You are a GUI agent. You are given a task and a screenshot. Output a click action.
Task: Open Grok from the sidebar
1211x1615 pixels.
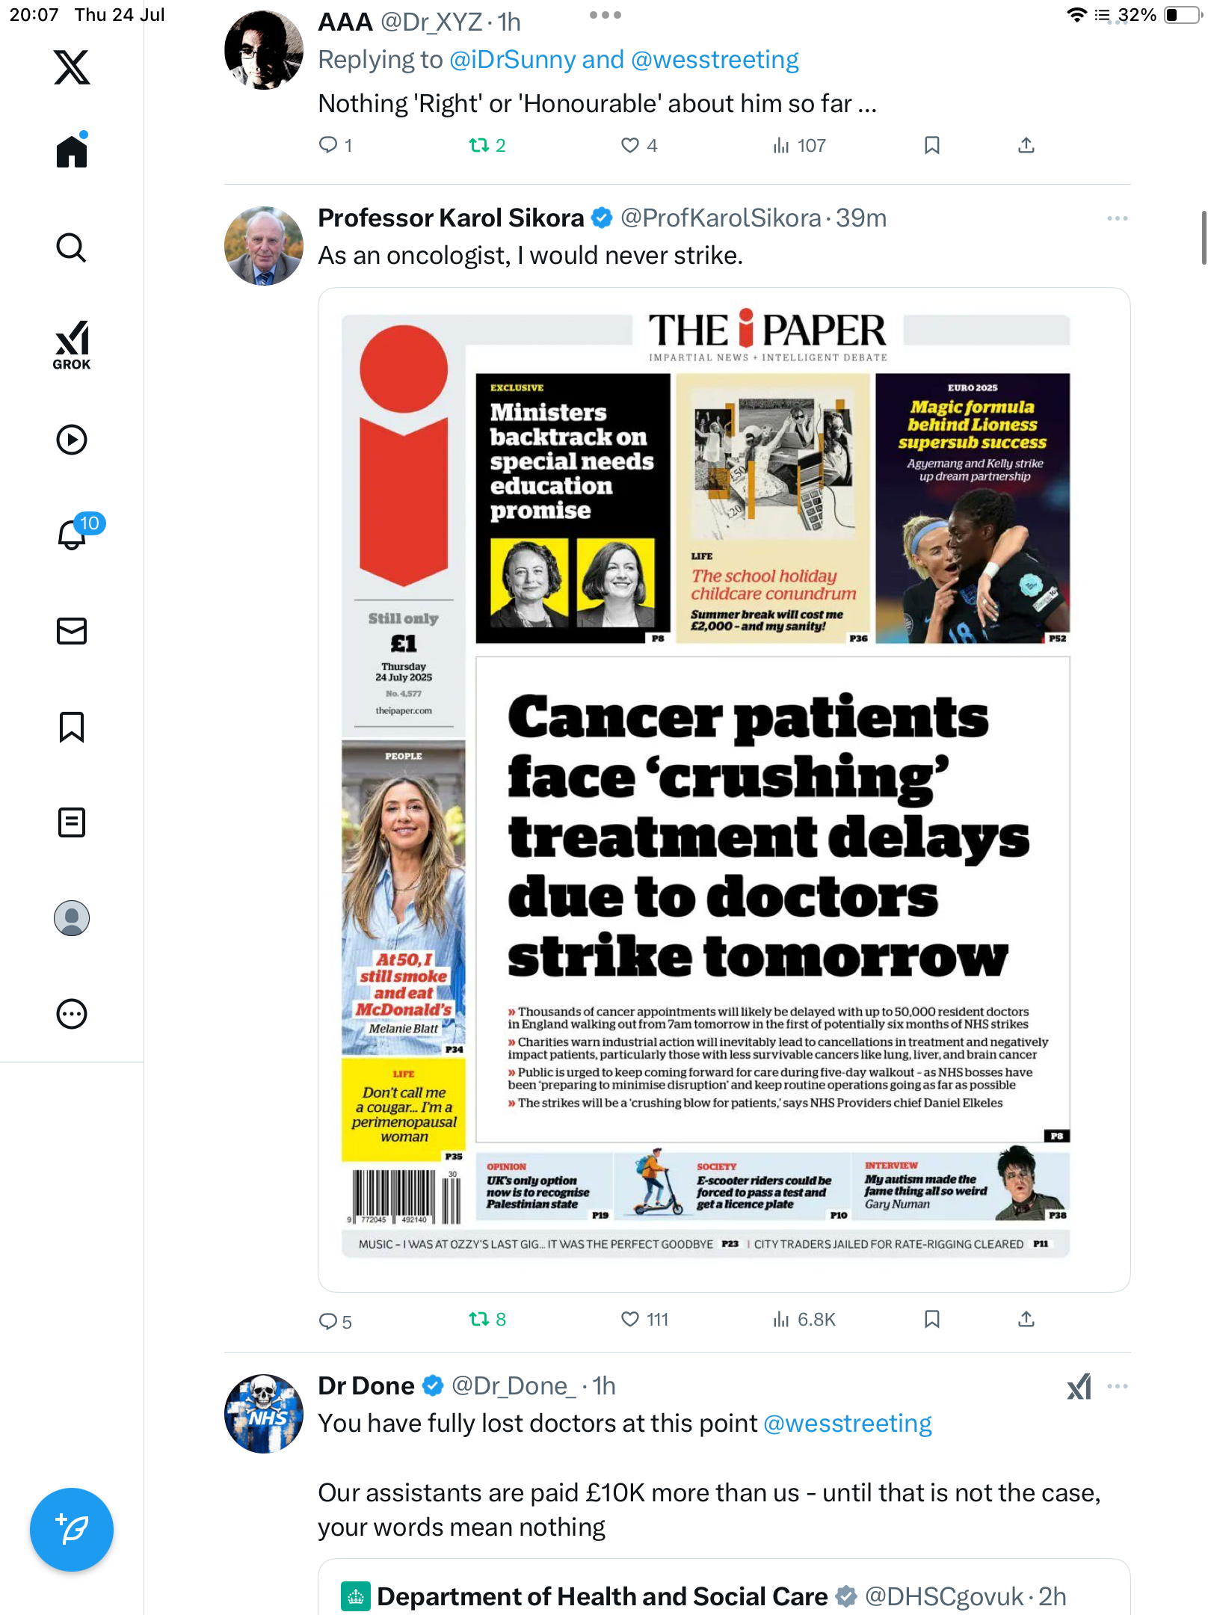[72, 345]
